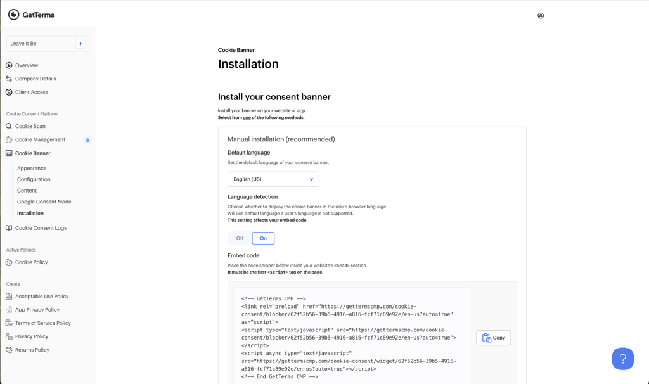This screenshot has width=649, height=384.
Task: Create an App Privacy Policy
Action: [37, 310]
